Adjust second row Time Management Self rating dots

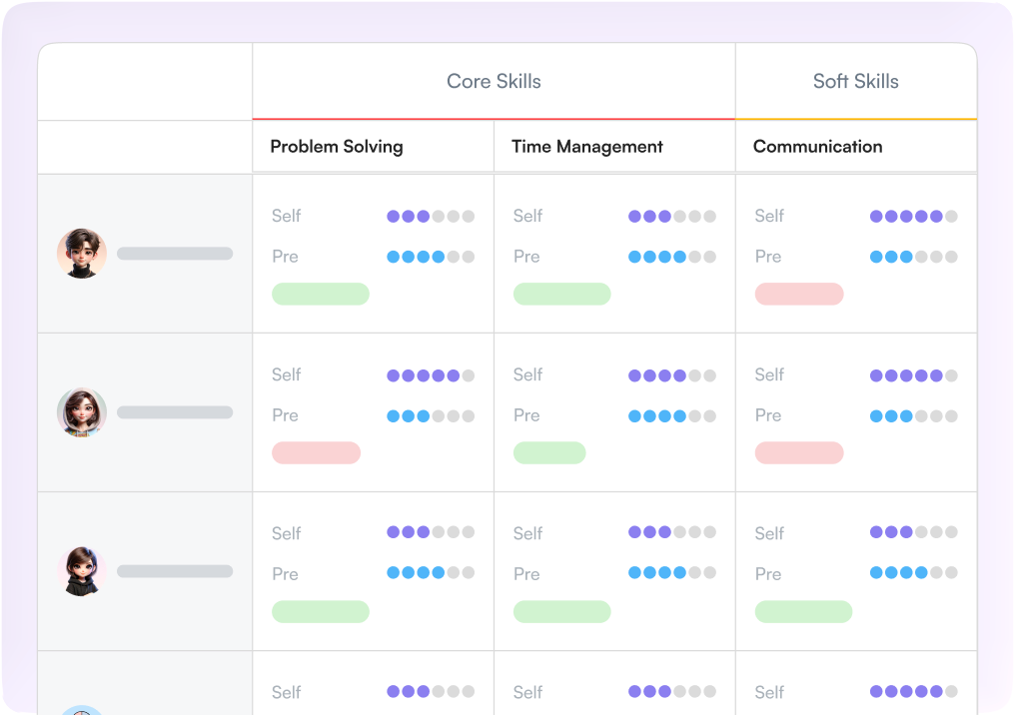(672, 375)
